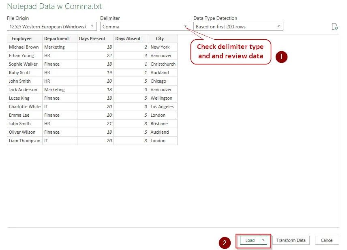Select the Days Absent column header
Screen dimensions: 347x250
[x=131, y=38]
